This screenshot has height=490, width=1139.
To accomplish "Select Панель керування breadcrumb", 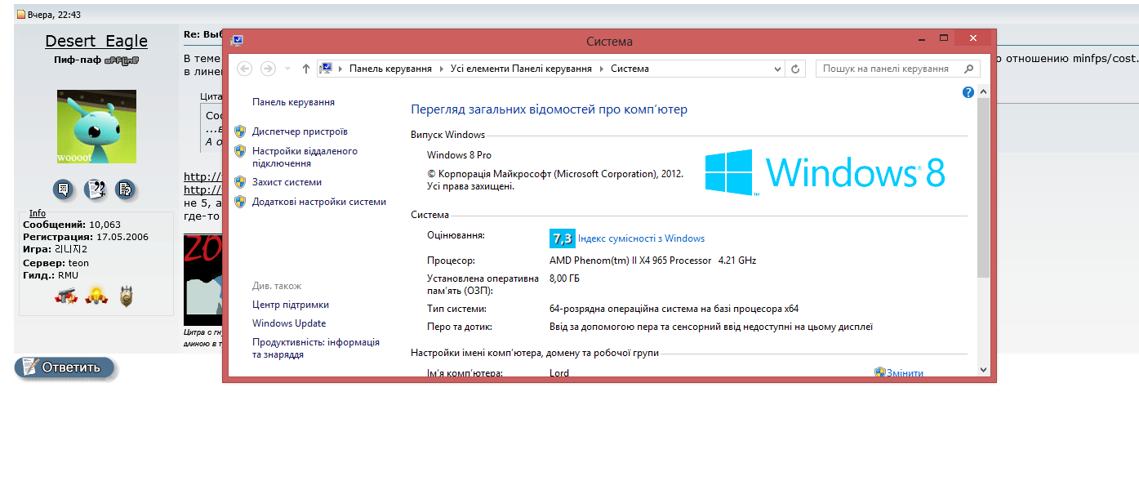I will click(x=390, y=69).
